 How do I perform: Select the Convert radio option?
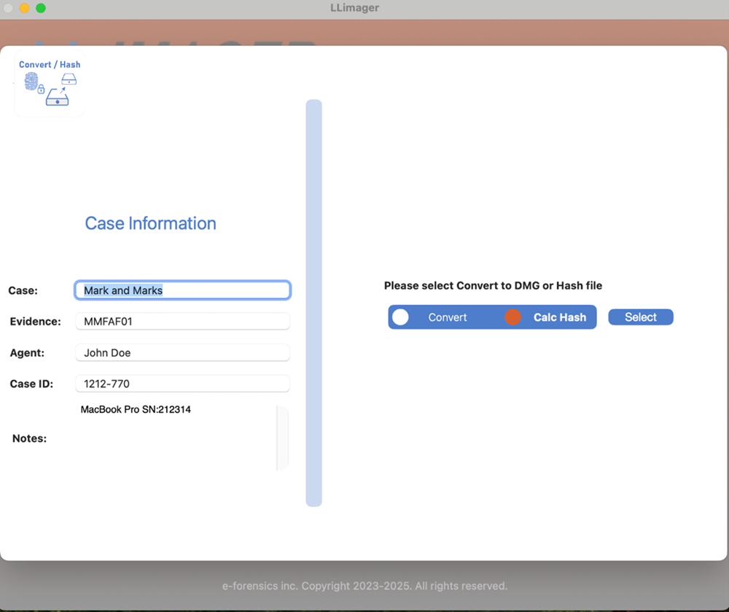click(x=401, y=317)
